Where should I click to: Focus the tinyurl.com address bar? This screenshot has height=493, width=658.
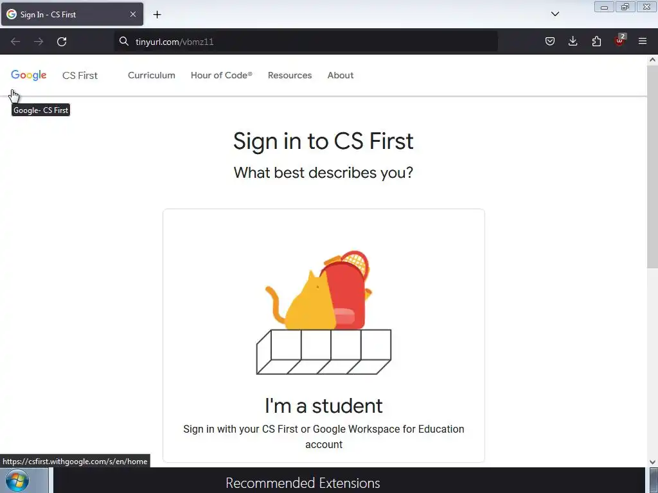(307, 42)
